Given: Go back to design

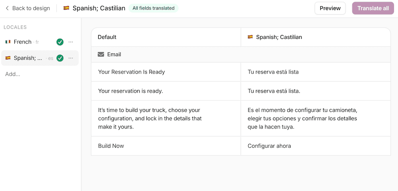Looking at the screenshot, I should point(28,8).
